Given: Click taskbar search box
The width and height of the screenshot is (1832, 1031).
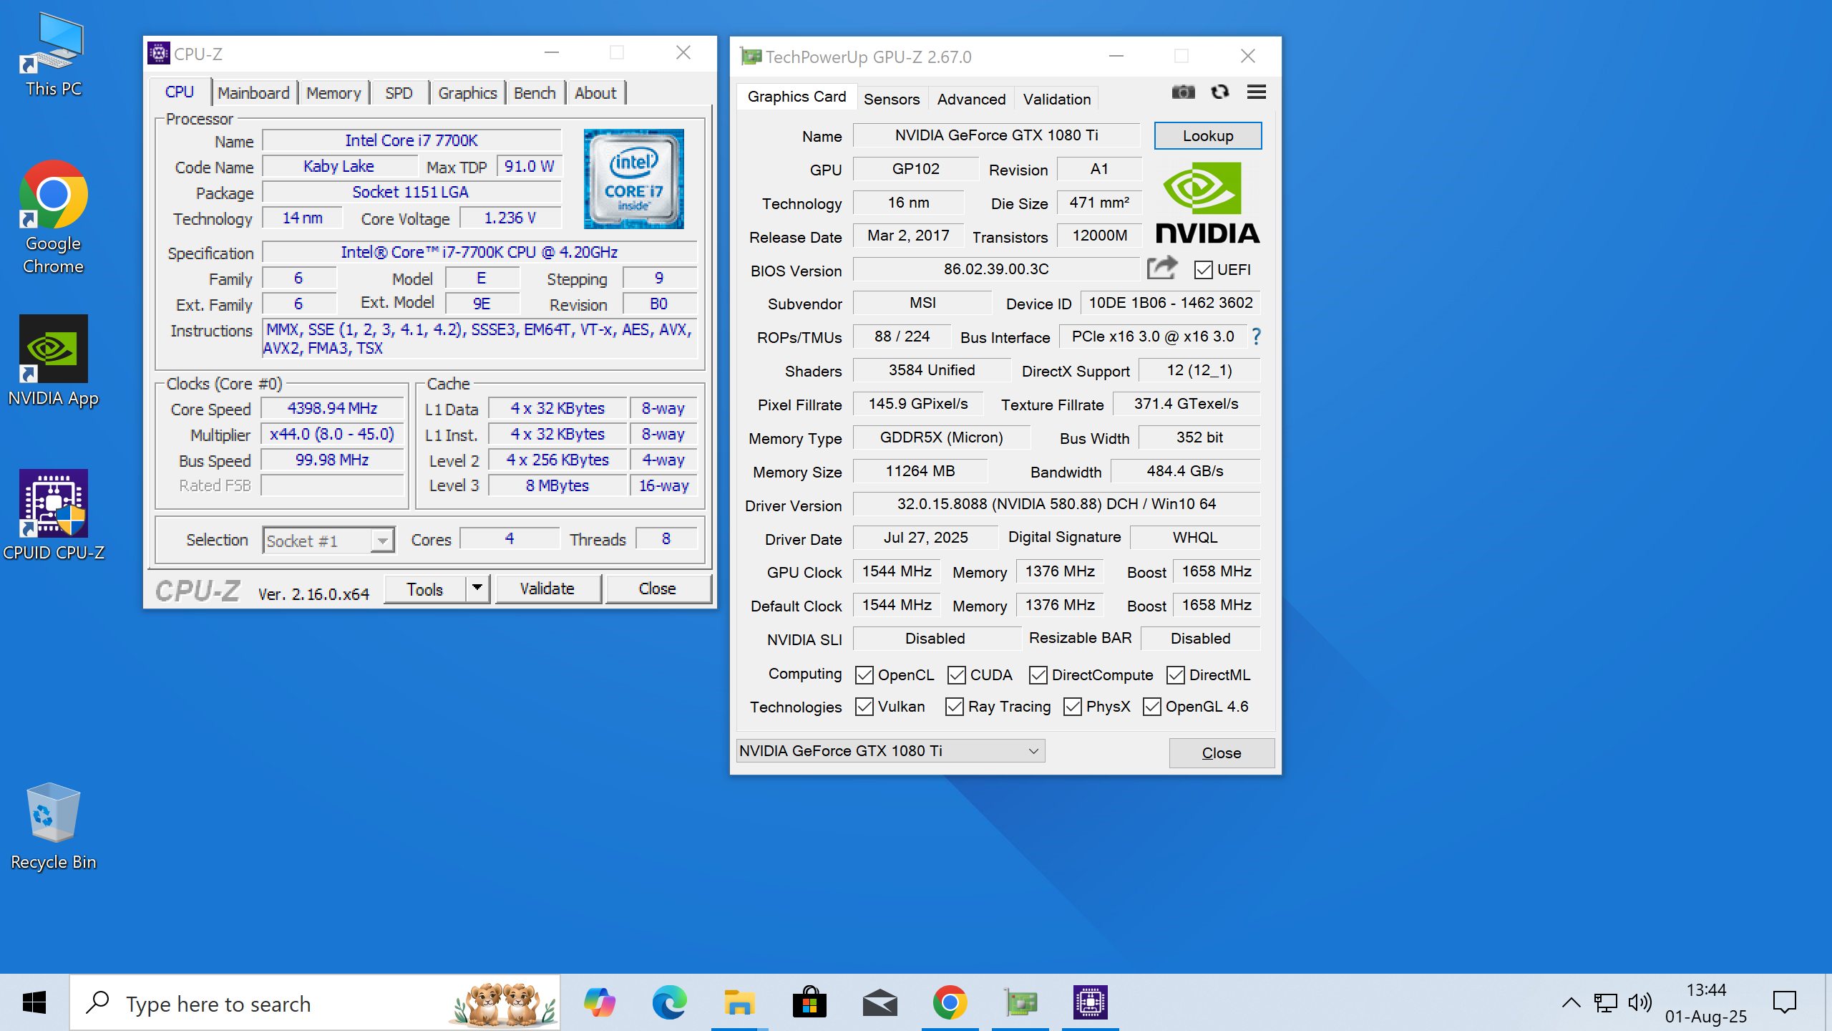Looking at the screenshot, I should [315, 1003].
